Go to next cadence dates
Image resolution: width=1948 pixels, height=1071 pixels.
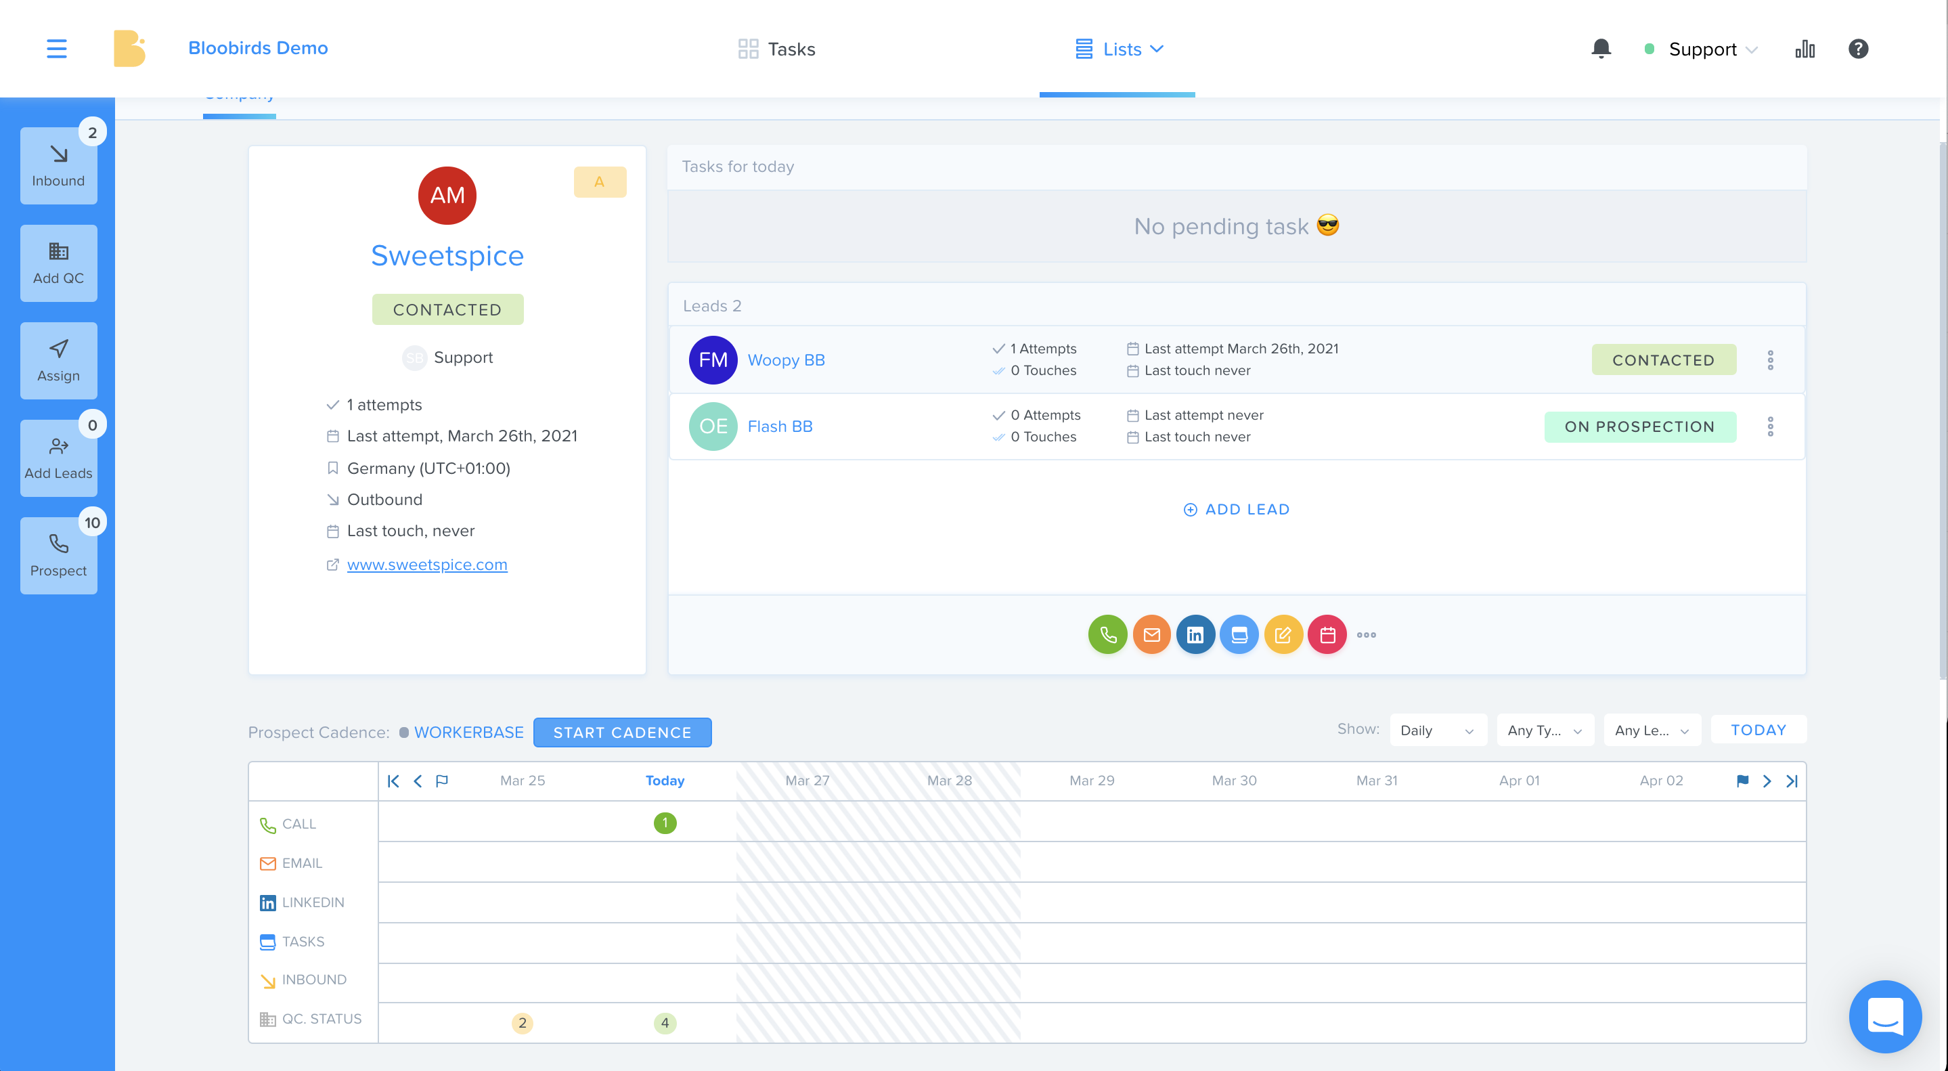pos(1767,781)
